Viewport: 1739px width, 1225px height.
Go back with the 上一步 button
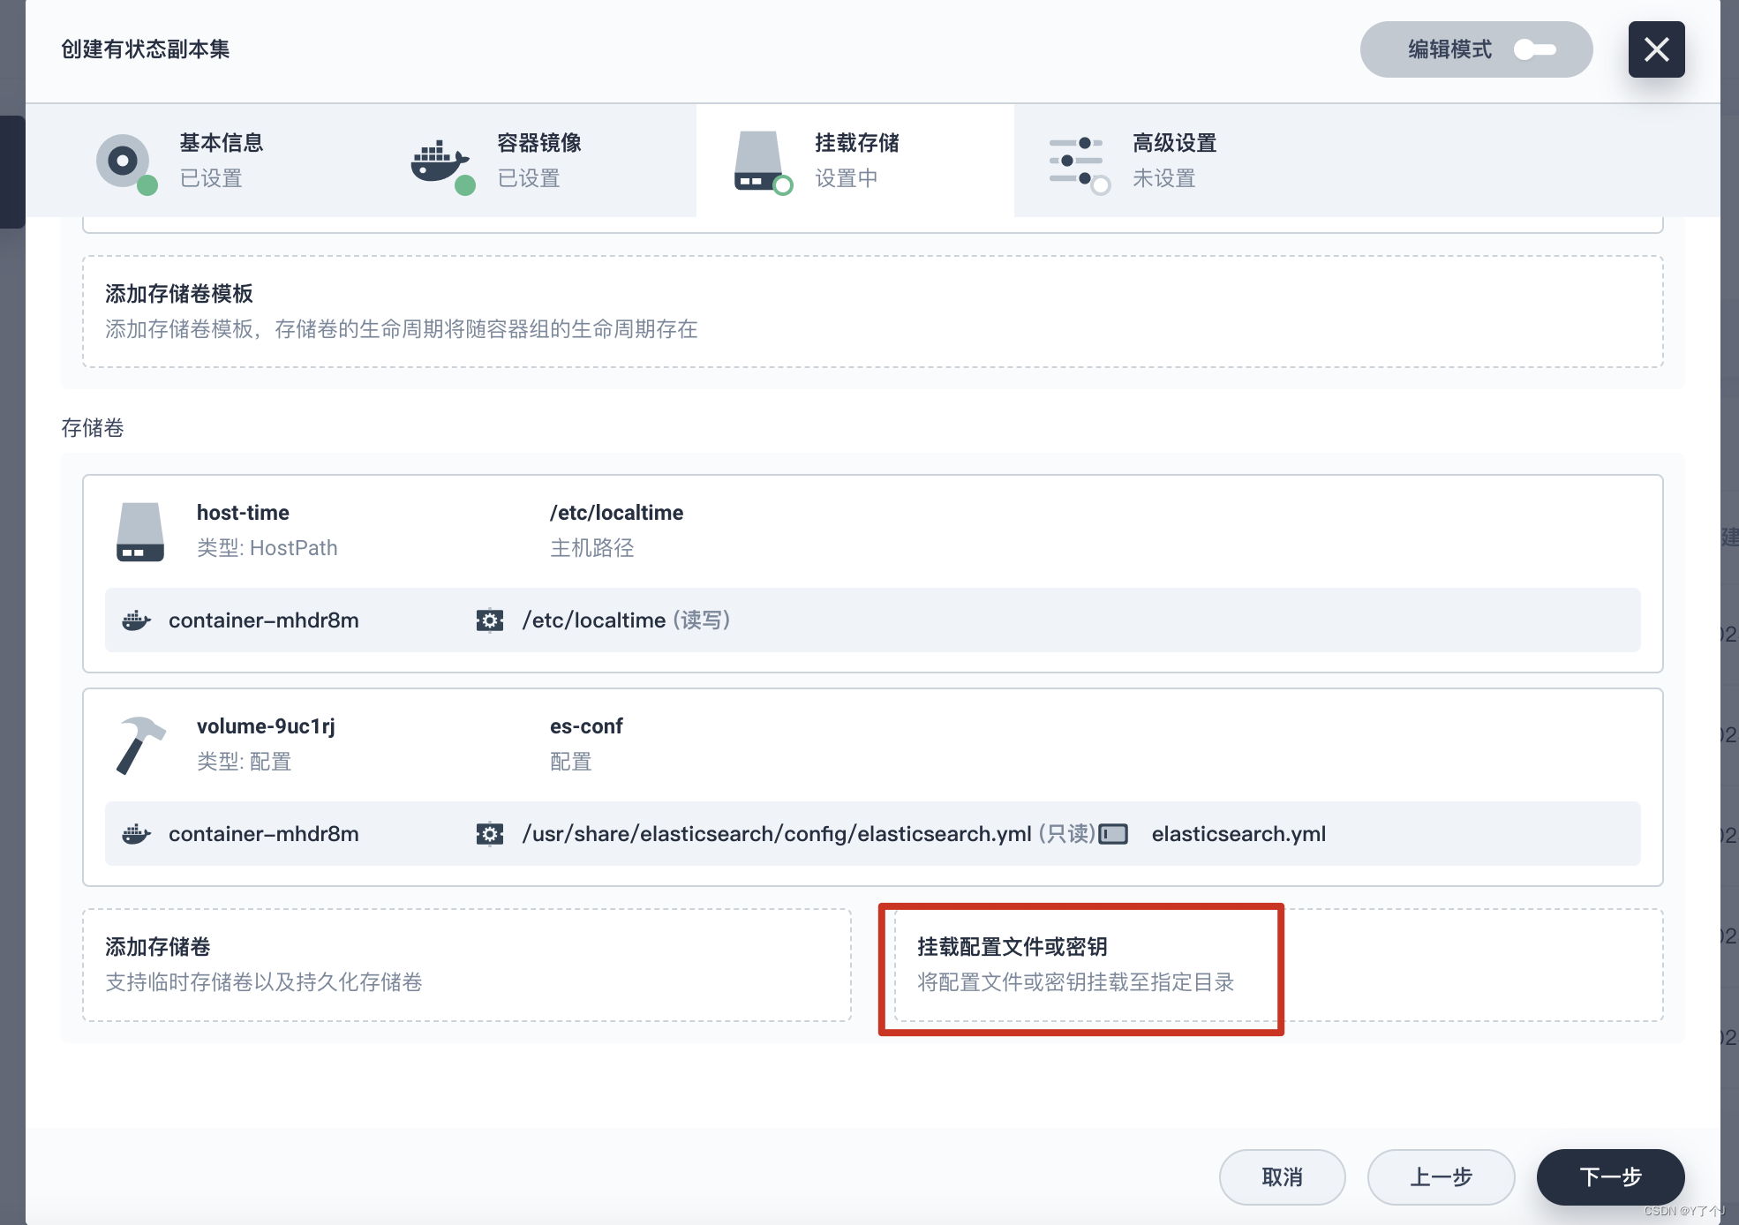click(x=1441, y=1177)
